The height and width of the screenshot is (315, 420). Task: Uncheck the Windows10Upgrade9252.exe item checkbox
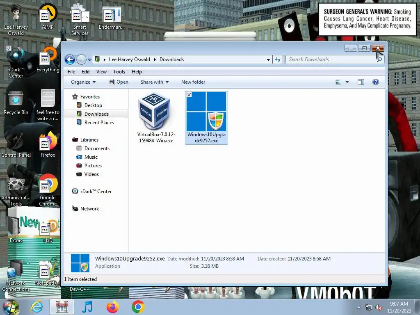click(x=189, y=95)
